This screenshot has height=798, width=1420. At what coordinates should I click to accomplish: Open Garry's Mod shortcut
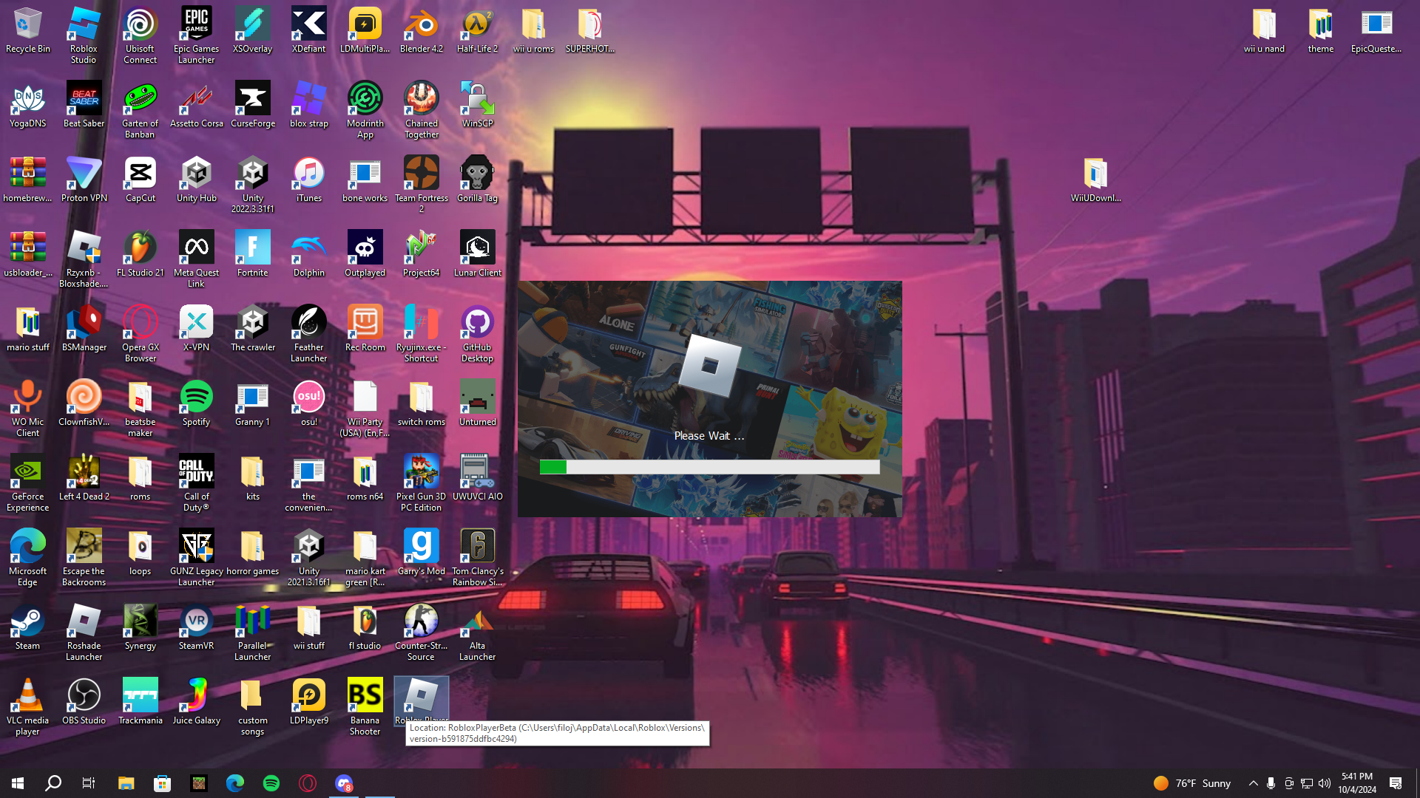(422, 553)
